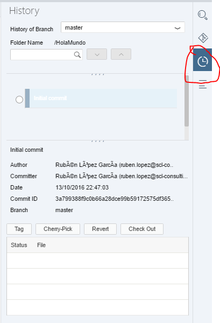Click the /HolaMundo folder name
This screenshot has width=220, height=323.
(70, 43)
